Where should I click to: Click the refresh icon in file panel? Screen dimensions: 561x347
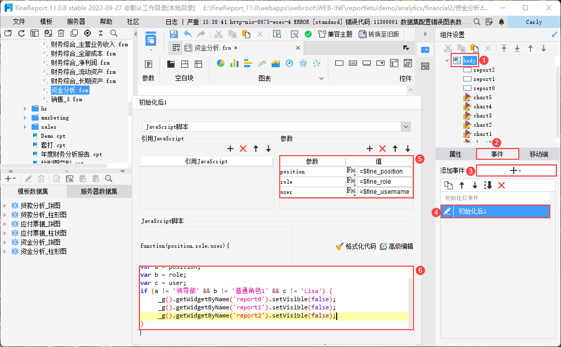pyautogui.click(x=21, y=33)
